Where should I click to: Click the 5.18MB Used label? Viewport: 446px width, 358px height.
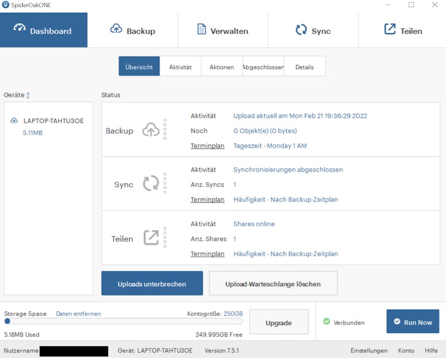[x=22, y=335]
